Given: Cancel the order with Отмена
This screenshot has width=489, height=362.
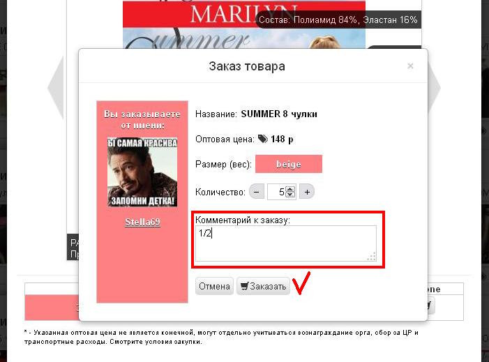Looking at the screenshot, I should coord(214,286).
